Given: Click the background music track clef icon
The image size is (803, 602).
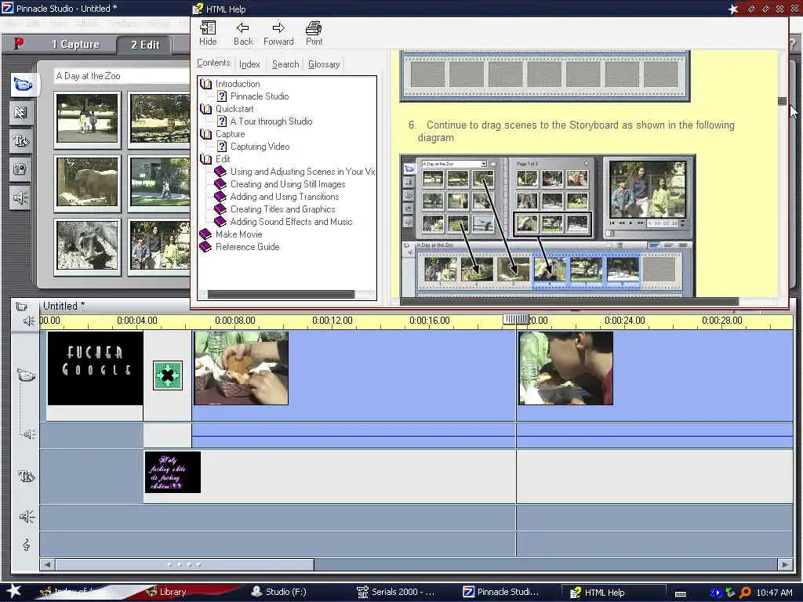Looking at the screenshot, I should click(26, 544).
